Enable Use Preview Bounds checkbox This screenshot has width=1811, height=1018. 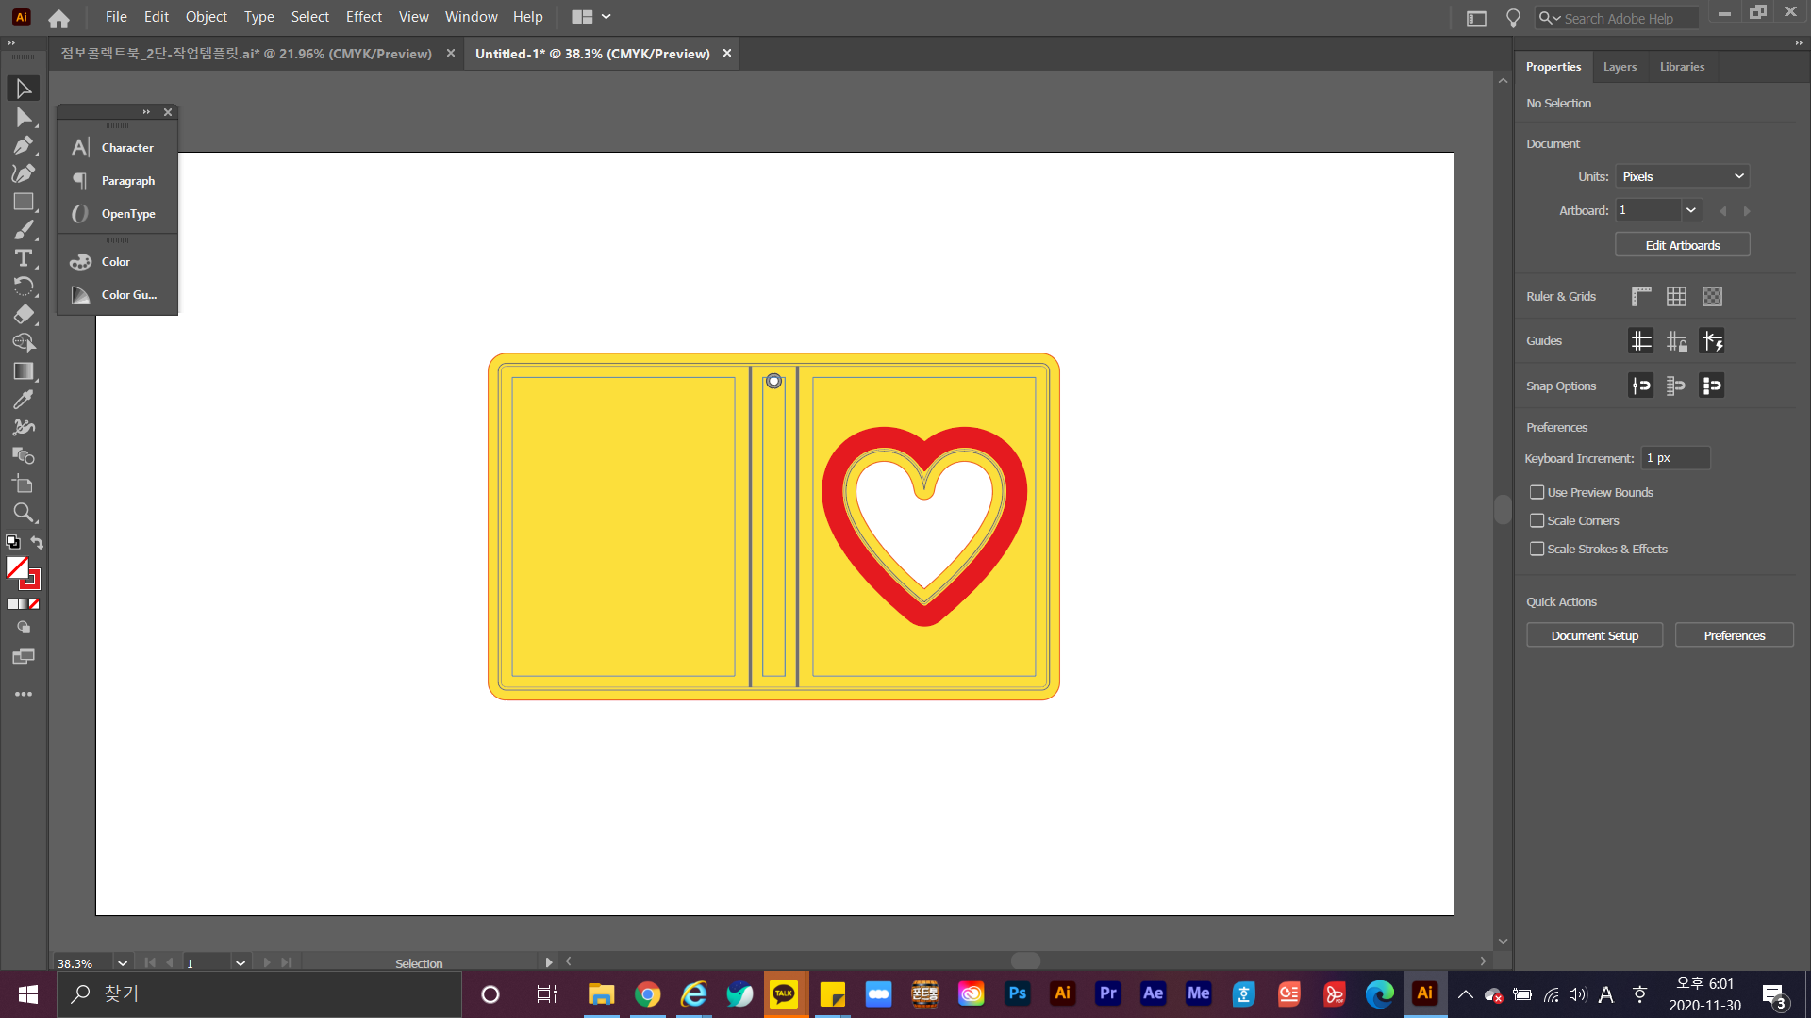pos(1537,492)
